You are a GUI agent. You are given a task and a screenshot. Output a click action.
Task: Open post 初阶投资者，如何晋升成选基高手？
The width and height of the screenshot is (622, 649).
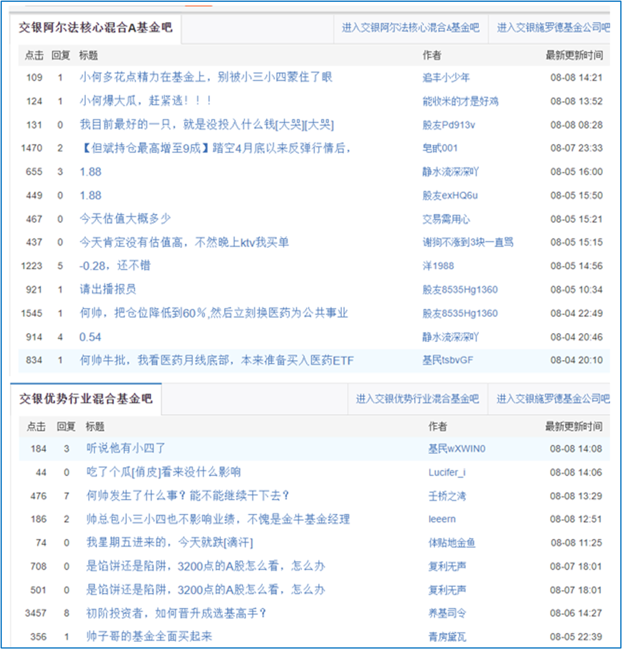click(x=176, y=613)
